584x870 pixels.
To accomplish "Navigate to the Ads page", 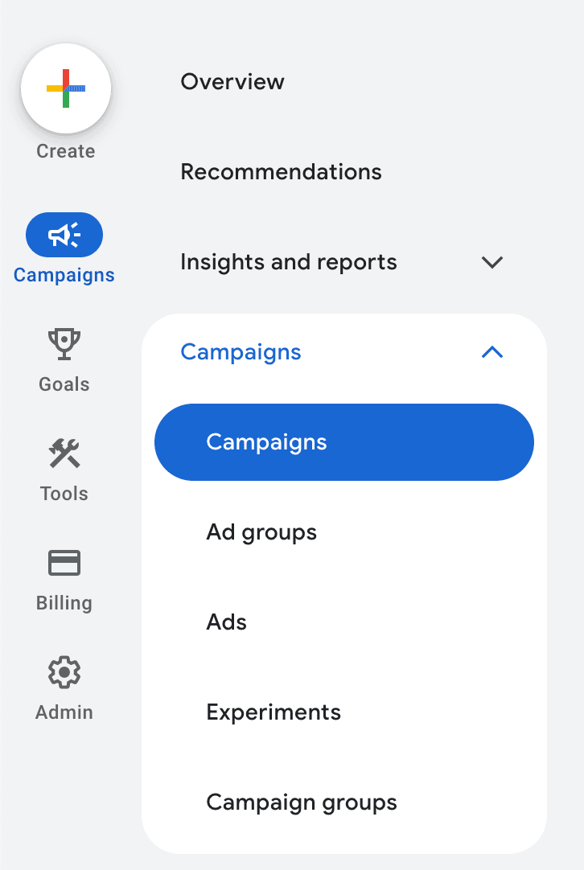I will pyautogui.click(x=226, y=622).
